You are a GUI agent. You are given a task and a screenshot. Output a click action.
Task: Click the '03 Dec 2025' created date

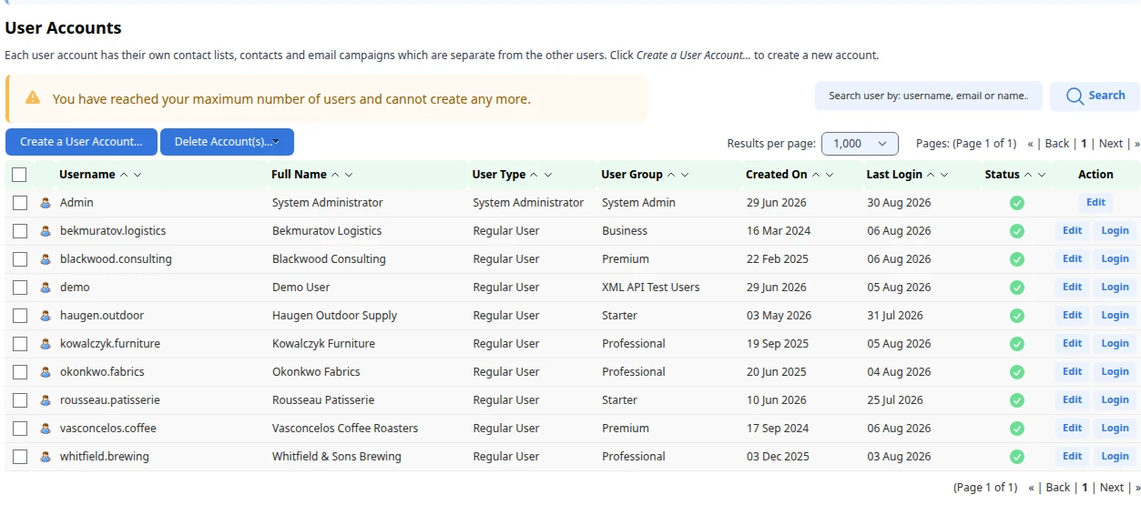pyautogui.click(x=778, y=457)
